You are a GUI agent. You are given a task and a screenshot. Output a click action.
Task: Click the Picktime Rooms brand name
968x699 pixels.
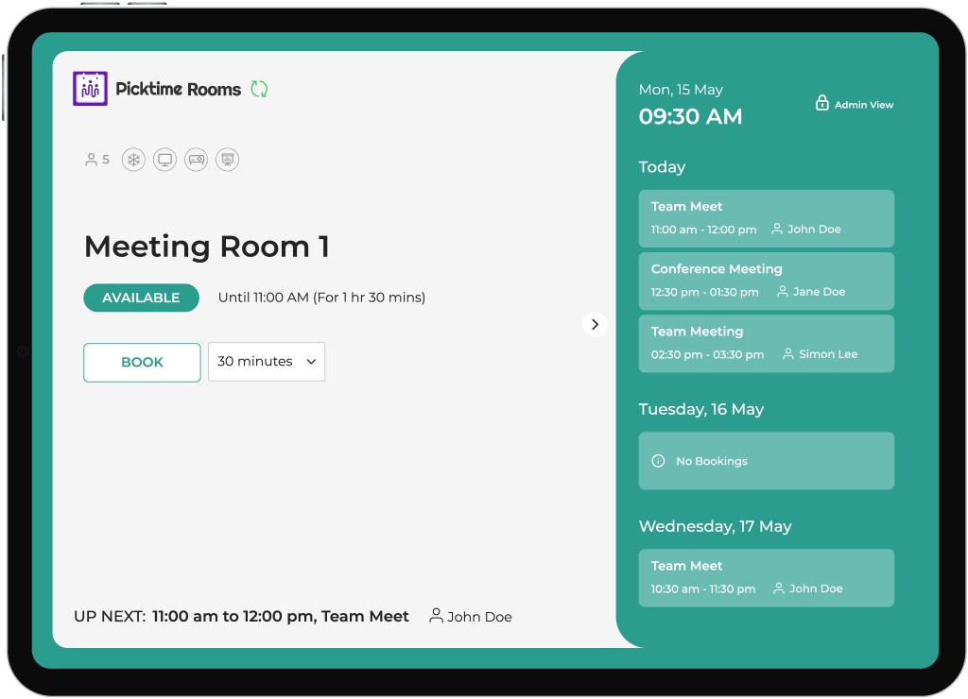click(179, 90)
